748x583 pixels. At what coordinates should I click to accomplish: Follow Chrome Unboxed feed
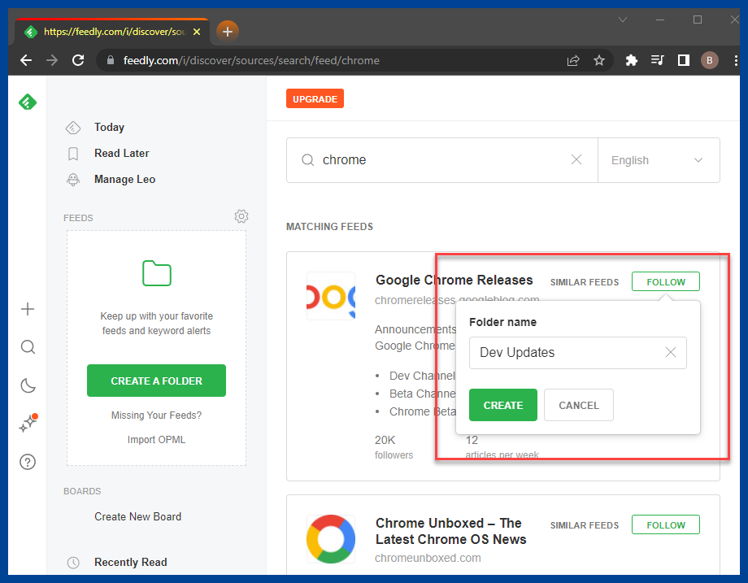tap(665, 524)
